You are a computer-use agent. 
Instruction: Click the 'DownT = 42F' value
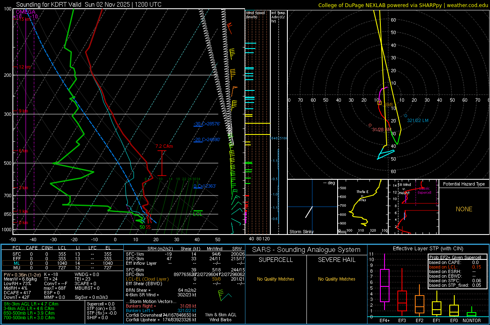[17, 297]
